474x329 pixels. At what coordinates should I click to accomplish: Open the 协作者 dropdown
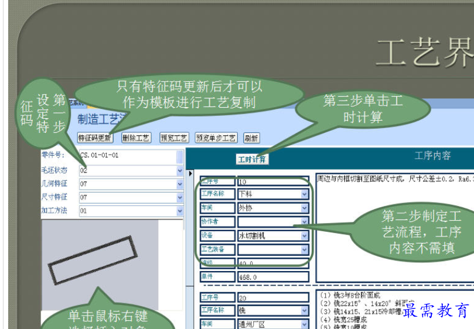[x=305, y=222]
